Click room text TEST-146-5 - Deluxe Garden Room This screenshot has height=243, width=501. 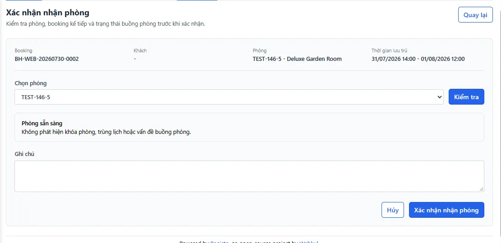point(297,59)
